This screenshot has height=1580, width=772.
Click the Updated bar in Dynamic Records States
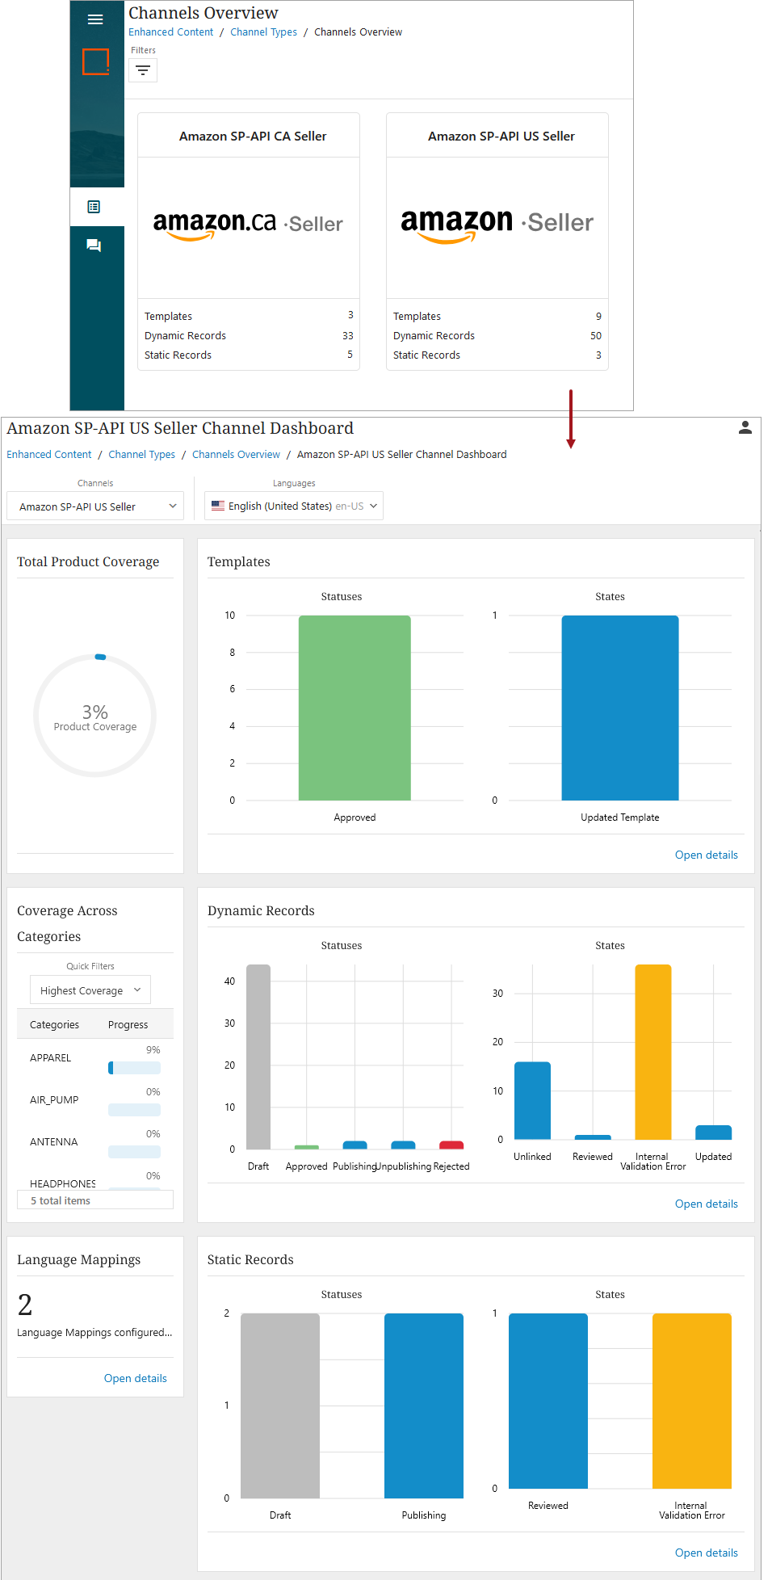pyautogui.click(x=714, y=1132)
